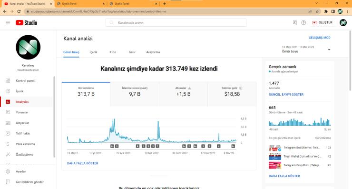Bookmark this page with the star icon

pyautogui.click(x=317, y=11)
